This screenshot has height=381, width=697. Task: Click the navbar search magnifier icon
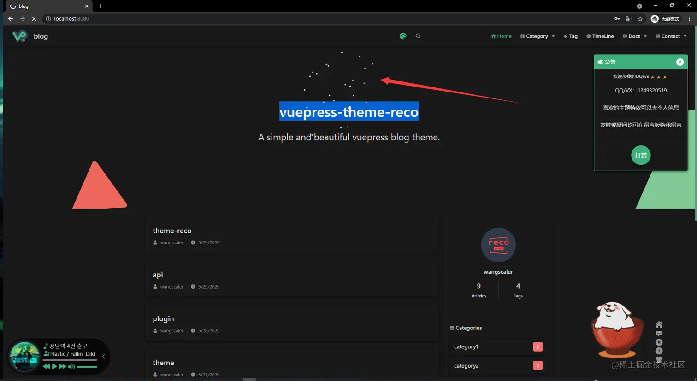418,36
